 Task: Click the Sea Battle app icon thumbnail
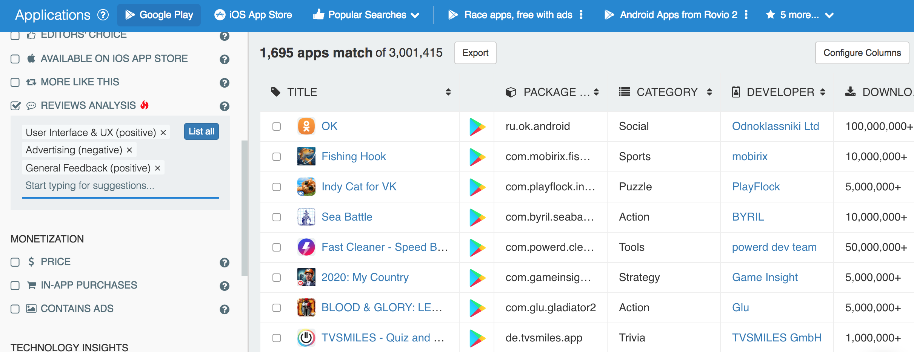(x=306, y=217)
